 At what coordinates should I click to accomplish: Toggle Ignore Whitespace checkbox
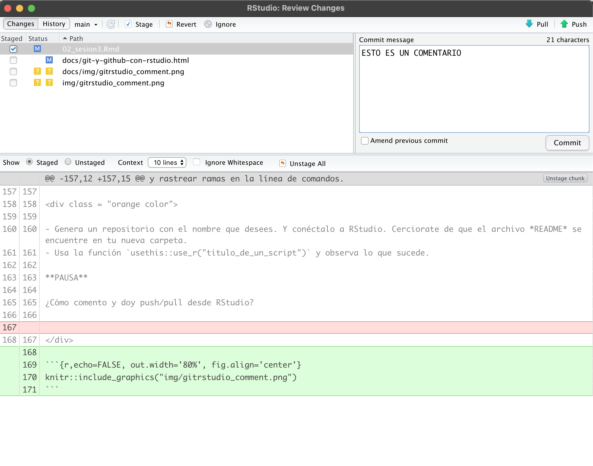tap(196, 162)
